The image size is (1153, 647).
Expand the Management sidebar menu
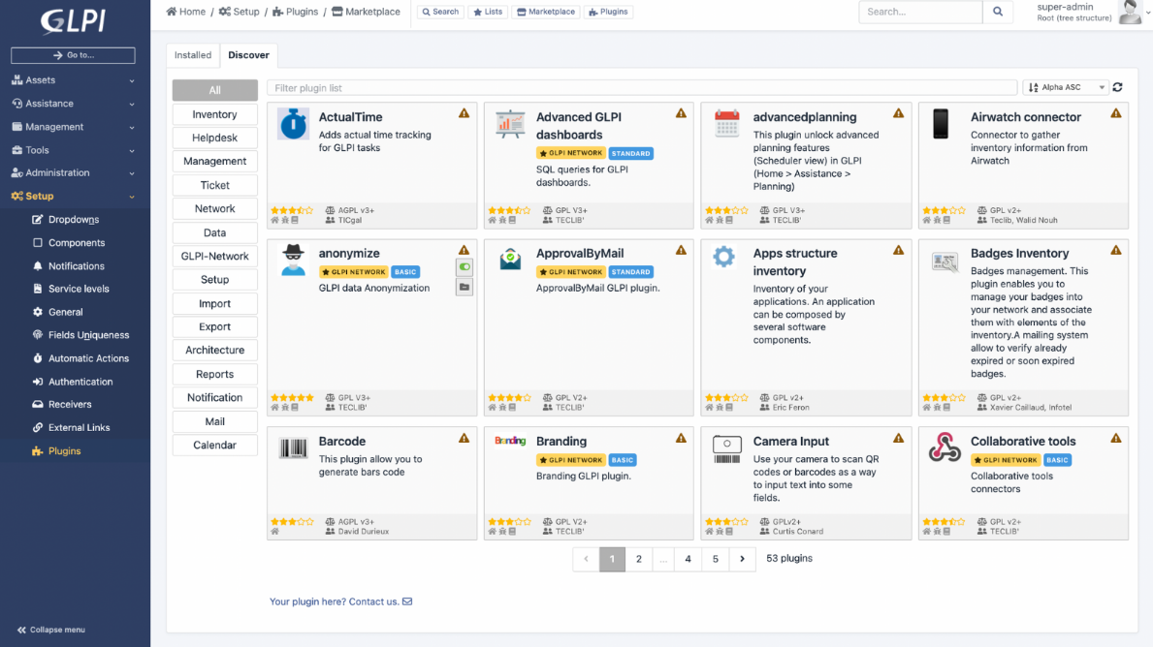(x=73, y=127)
